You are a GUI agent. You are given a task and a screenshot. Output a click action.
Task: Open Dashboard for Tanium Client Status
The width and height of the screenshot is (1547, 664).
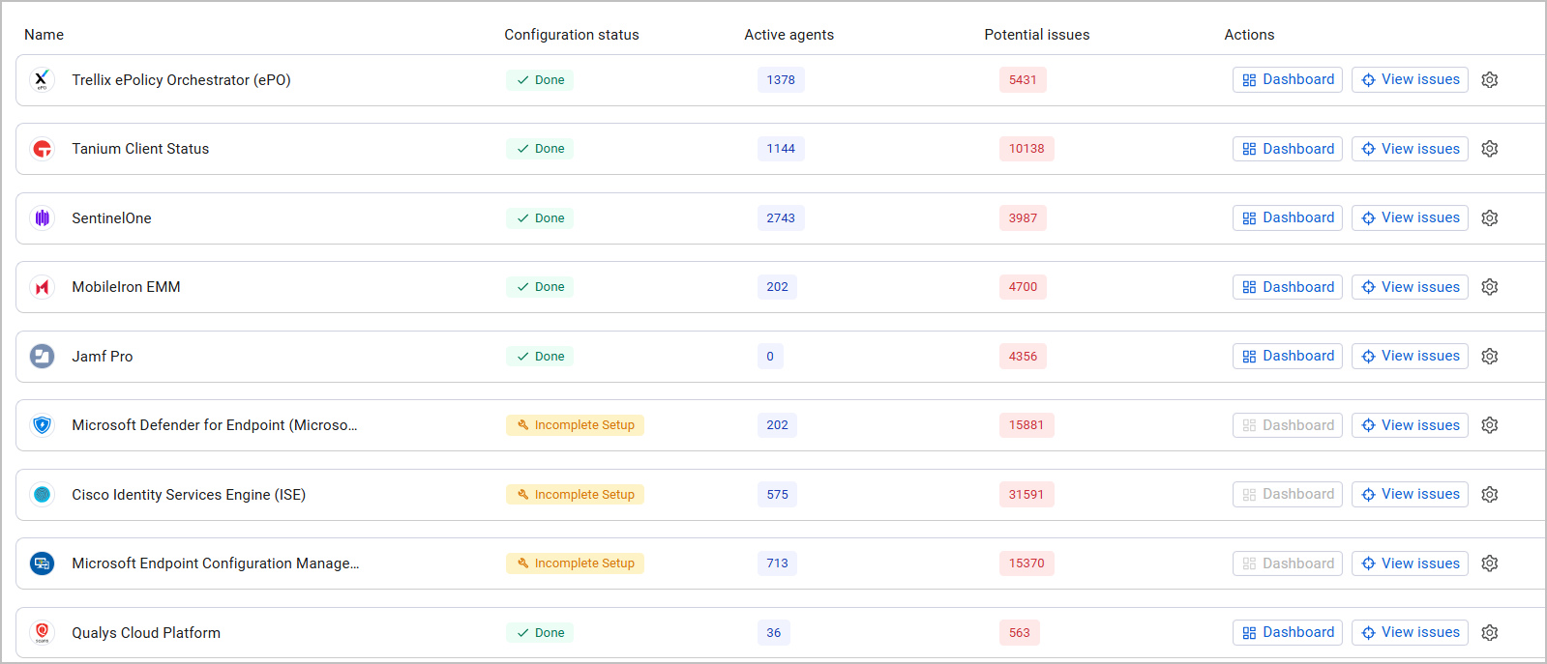point(1288,149)
